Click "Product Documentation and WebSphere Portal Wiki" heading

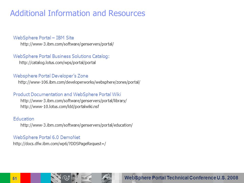pyautogui.click(x=67, y=95)
